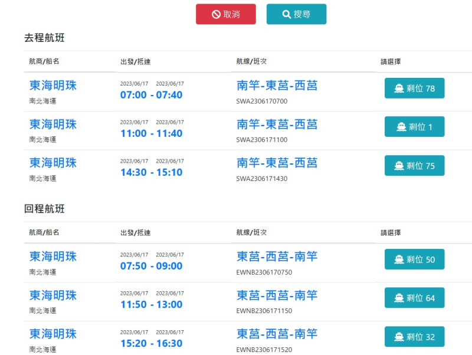Image resolution: width=472 pixels, height=355 pixels.
Task: Click the 回程航班 section heading
Action: tap(44, 209)
